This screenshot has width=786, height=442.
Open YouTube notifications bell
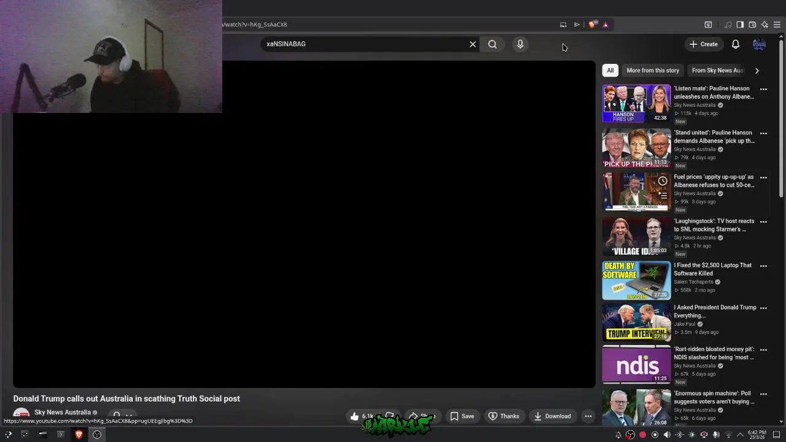(x=736, y=44)
